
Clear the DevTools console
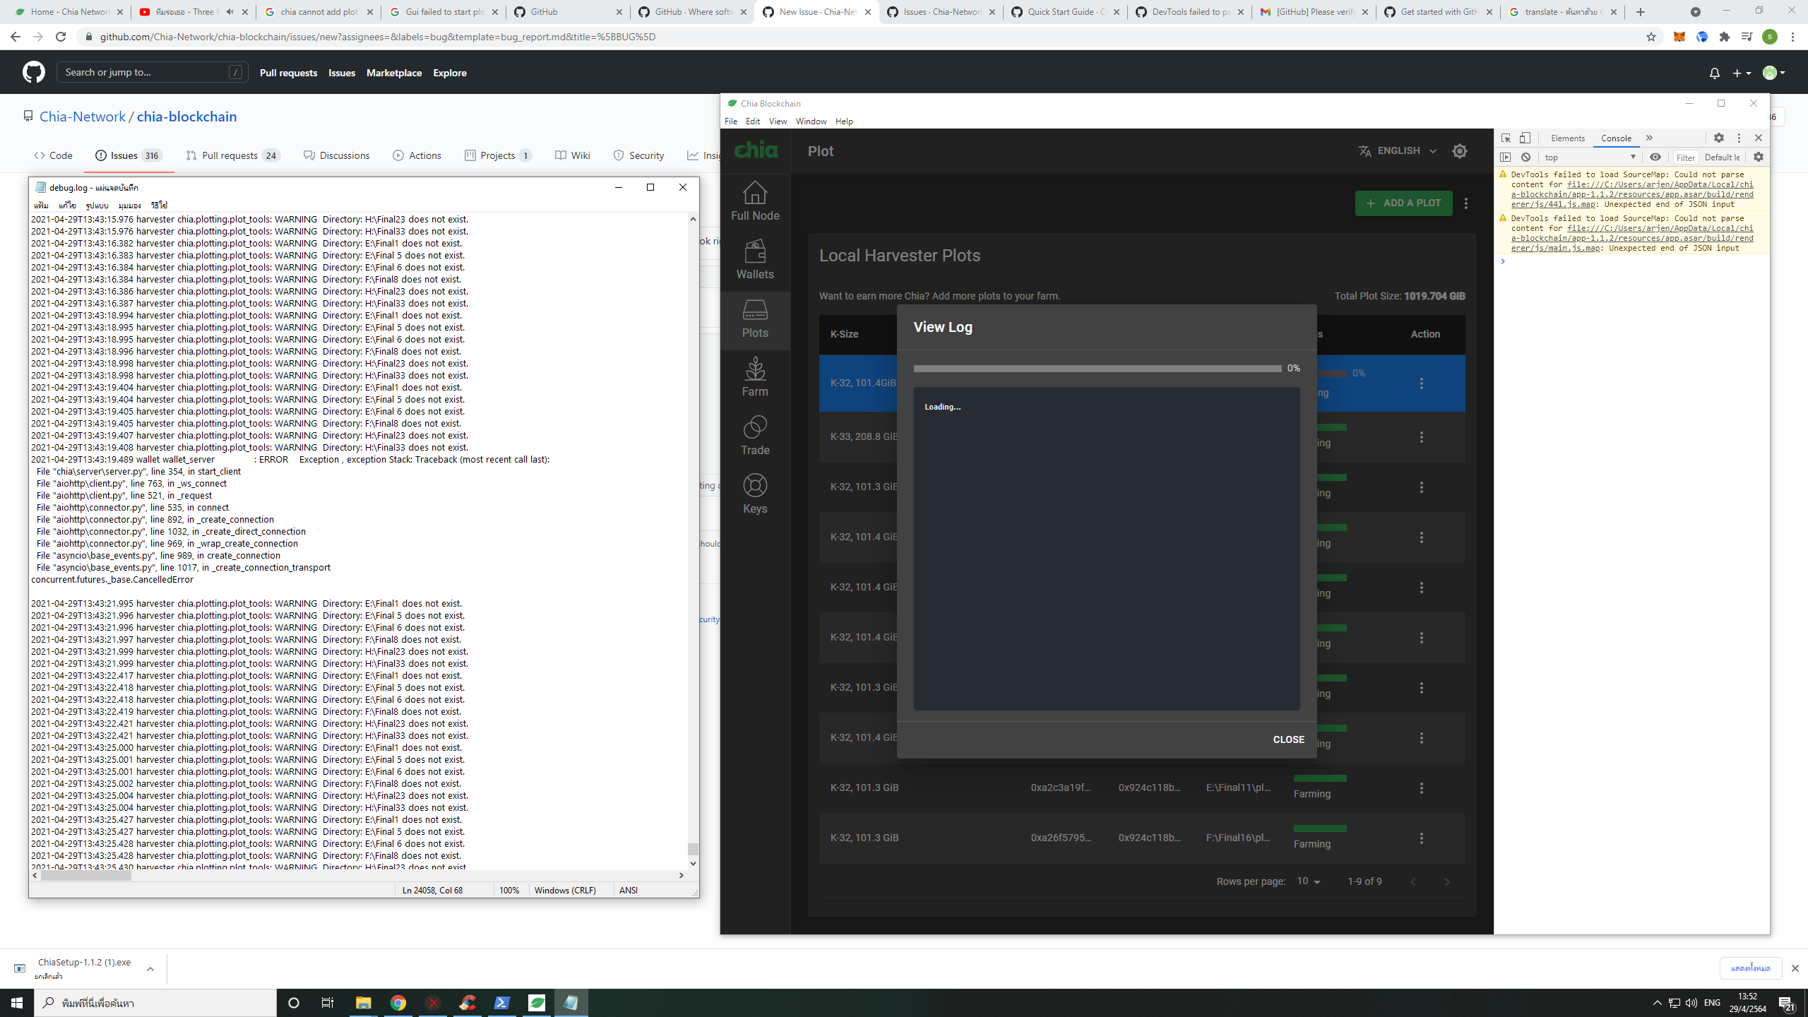1525,157
